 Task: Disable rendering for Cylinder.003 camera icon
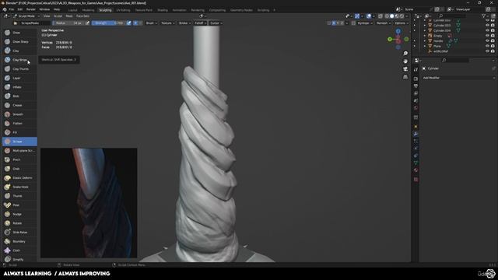pos(493,26)
